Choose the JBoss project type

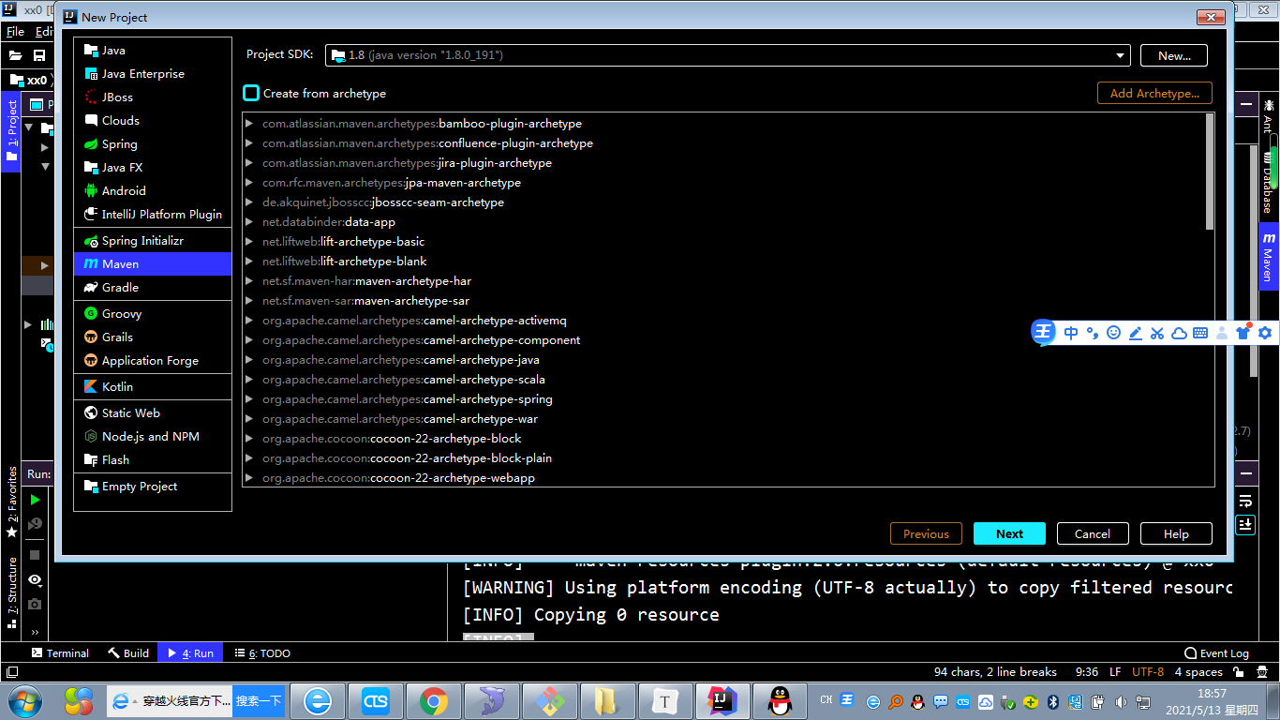(x=152, y=97)
